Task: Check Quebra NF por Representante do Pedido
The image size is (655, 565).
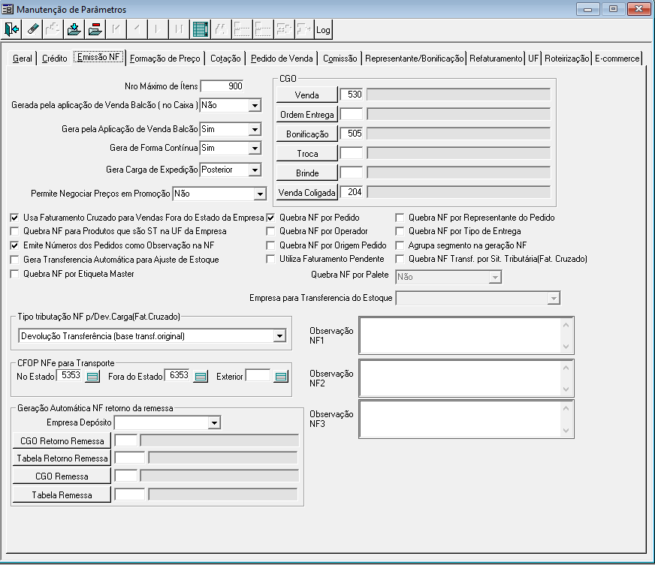Action: pyautogui.click(x=400, y=218)
